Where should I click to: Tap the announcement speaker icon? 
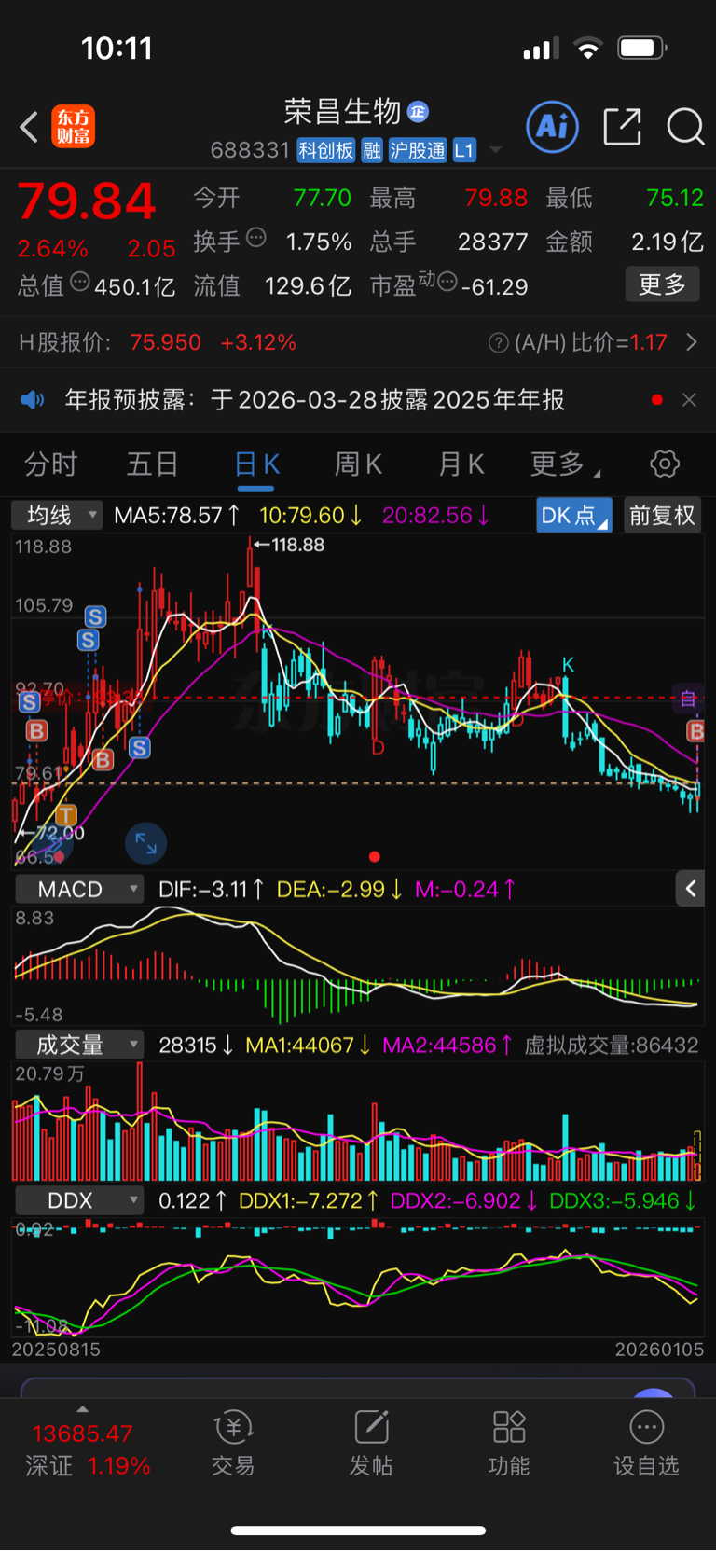33,400
